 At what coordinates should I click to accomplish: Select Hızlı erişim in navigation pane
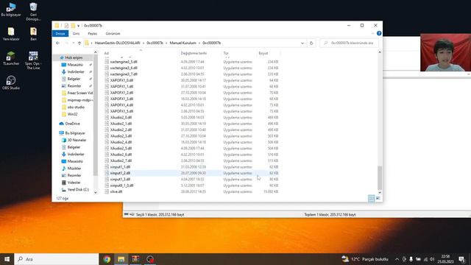point(73,57)
